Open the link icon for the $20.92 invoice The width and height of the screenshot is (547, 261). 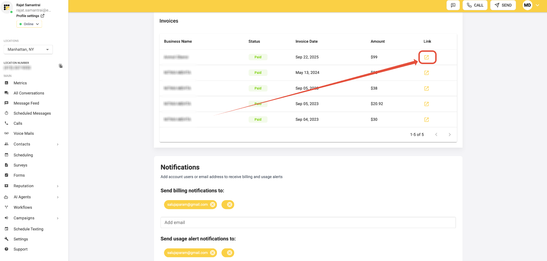(426, 104)
